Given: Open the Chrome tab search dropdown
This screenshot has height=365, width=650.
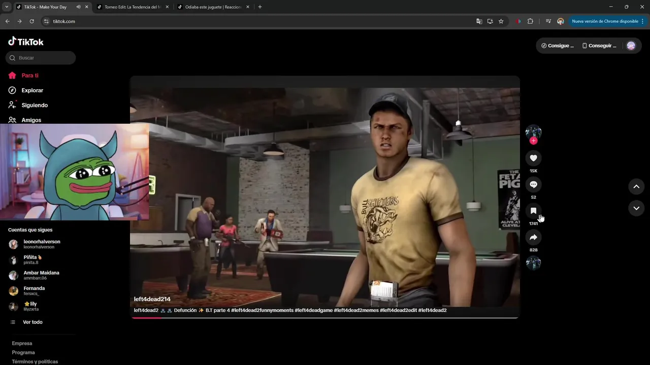Looking at the screenshot, I should (7, 7).
